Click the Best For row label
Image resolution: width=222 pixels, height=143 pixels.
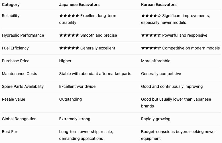coord(9,132)
